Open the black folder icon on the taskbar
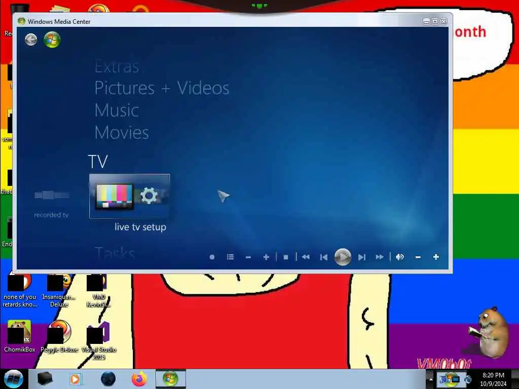The image size is (519, 389). [45, 379]
